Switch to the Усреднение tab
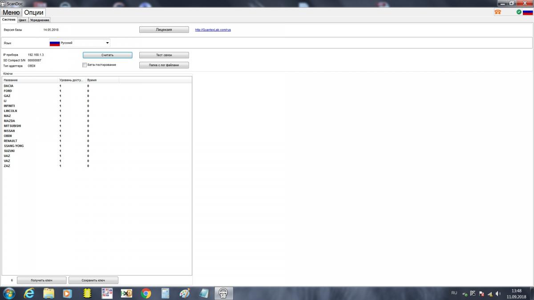This screenshot has height=300, width=534. (40, 20)
